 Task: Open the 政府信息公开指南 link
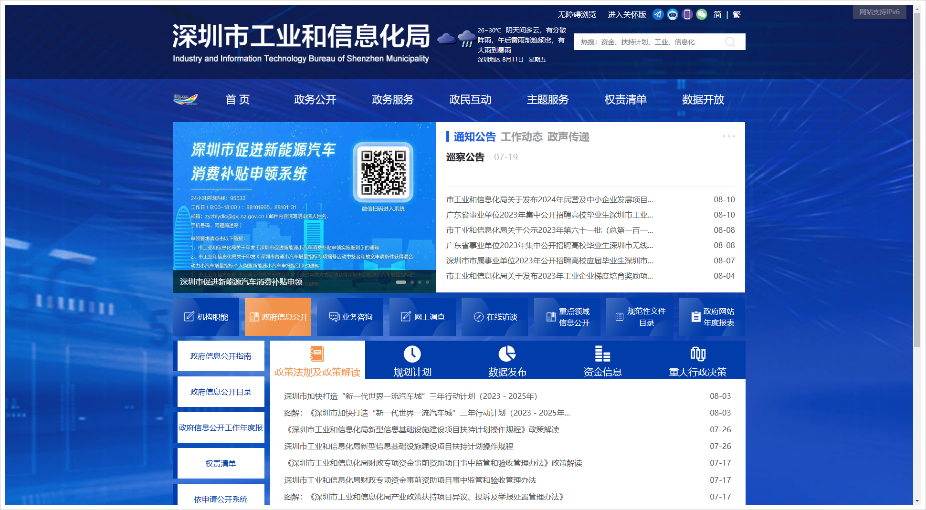pyautogui.click(x=221, y=356)
